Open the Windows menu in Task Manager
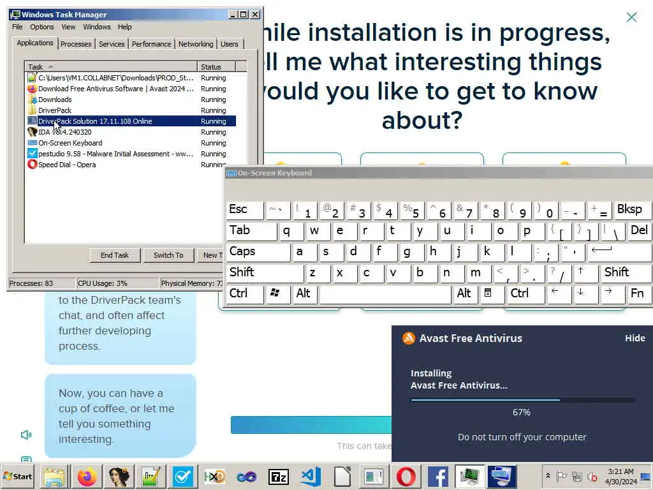The height and width of the screenshot is (490, 653). tap(97, 27)
